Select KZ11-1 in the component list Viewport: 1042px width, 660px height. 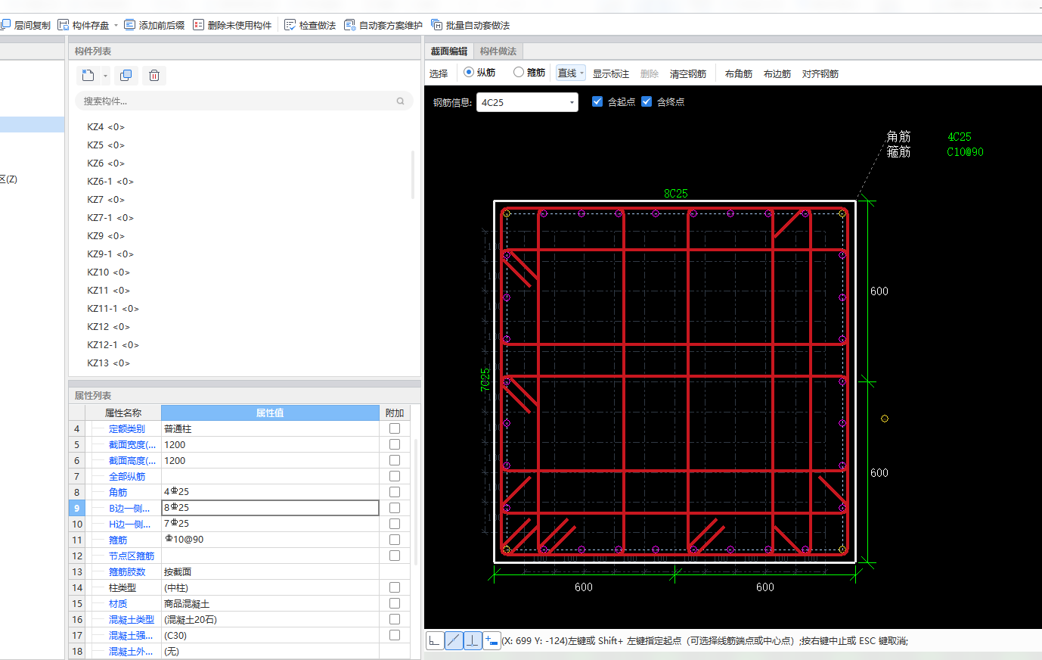[x=113, y=309]
